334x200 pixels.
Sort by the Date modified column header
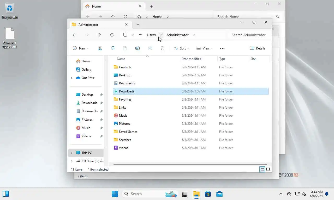(199, 59)
